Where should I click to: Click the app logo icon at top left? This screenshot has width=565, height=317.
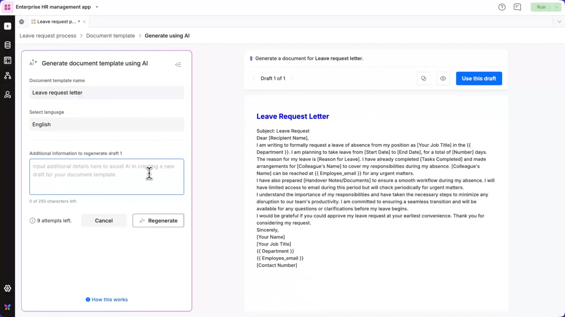(x=8, y=7)
